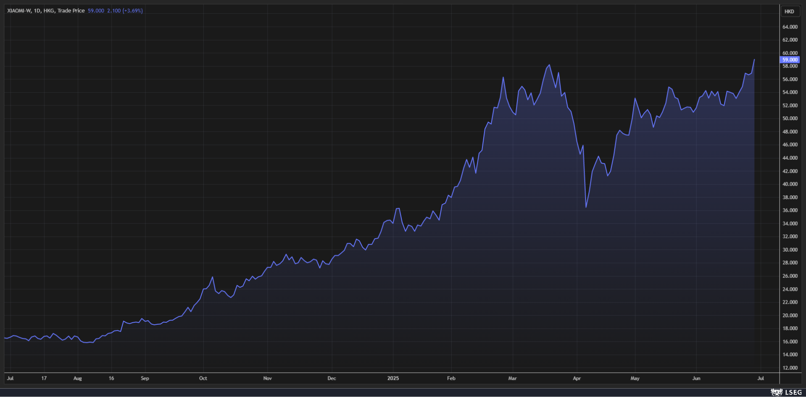Click the 60.000 price axis label
The width and height of the screenshot is (806, 397).
(x=790, y=53)
